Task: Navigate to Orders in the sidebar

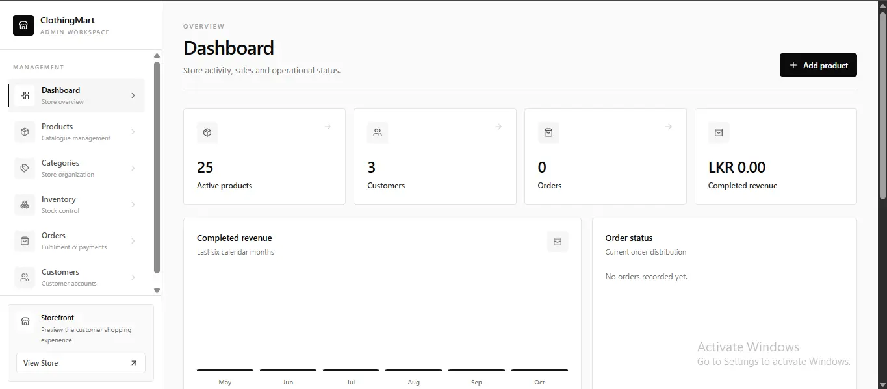Action: 76,241
